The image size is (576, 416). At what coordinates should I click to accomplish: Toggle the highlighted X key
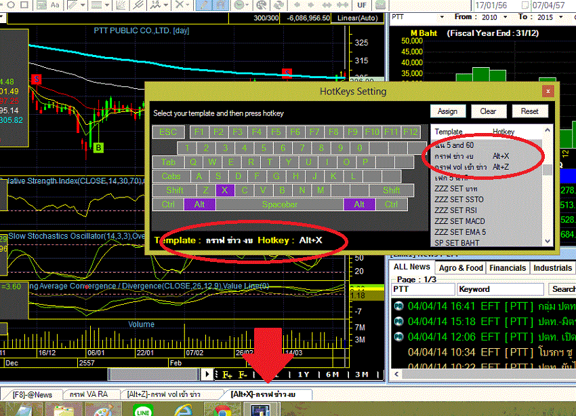click(x=225, y=190)
